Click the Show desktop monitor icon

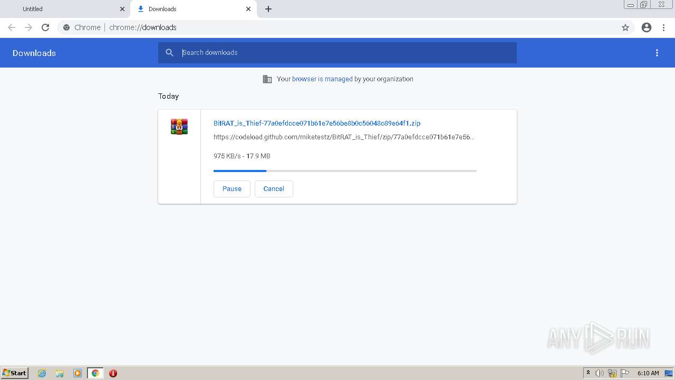(x=669, y=373)
